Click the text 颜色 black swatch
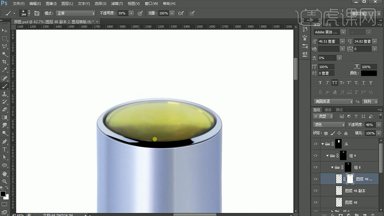This screenshot has width=384, height=216. (368, 73)
